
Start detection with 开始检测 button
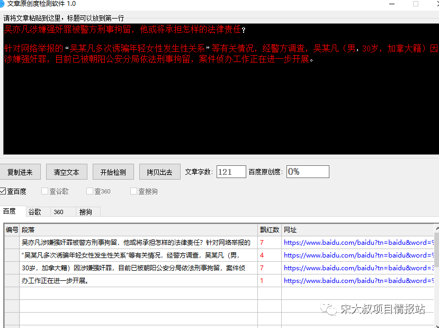click(113, 172)
